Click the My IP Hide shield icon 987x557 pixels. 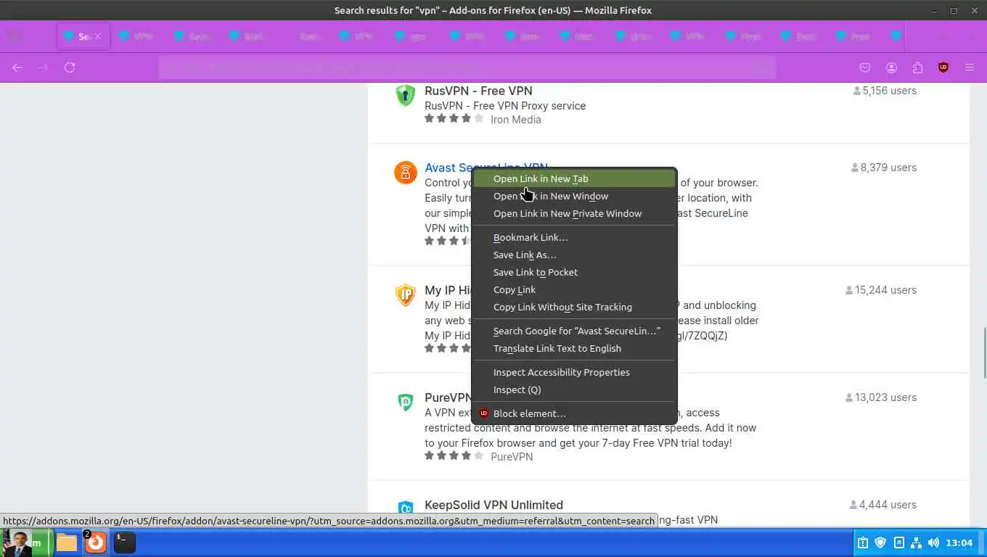tap(406, 295)
